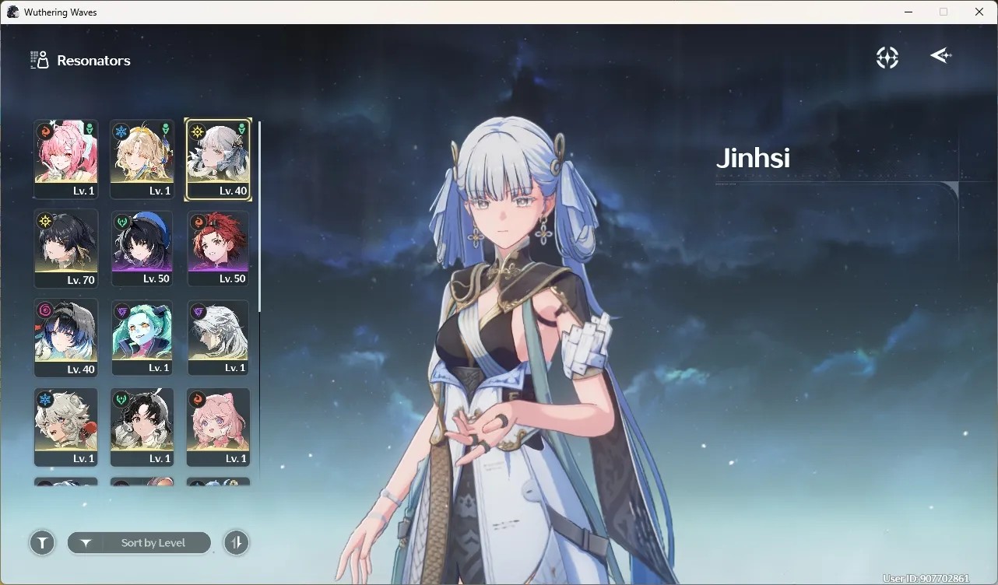Select the white-haired Glacio resonator with red glove
This screenshot has height=585, width=998.
pyautogui.click(x=66, y=428)
